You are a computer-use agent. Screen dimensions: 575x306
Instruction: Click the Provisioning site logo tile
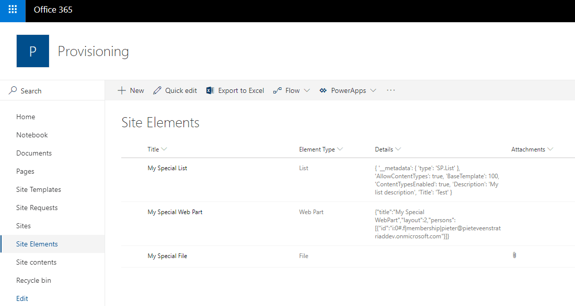point(32,50)
